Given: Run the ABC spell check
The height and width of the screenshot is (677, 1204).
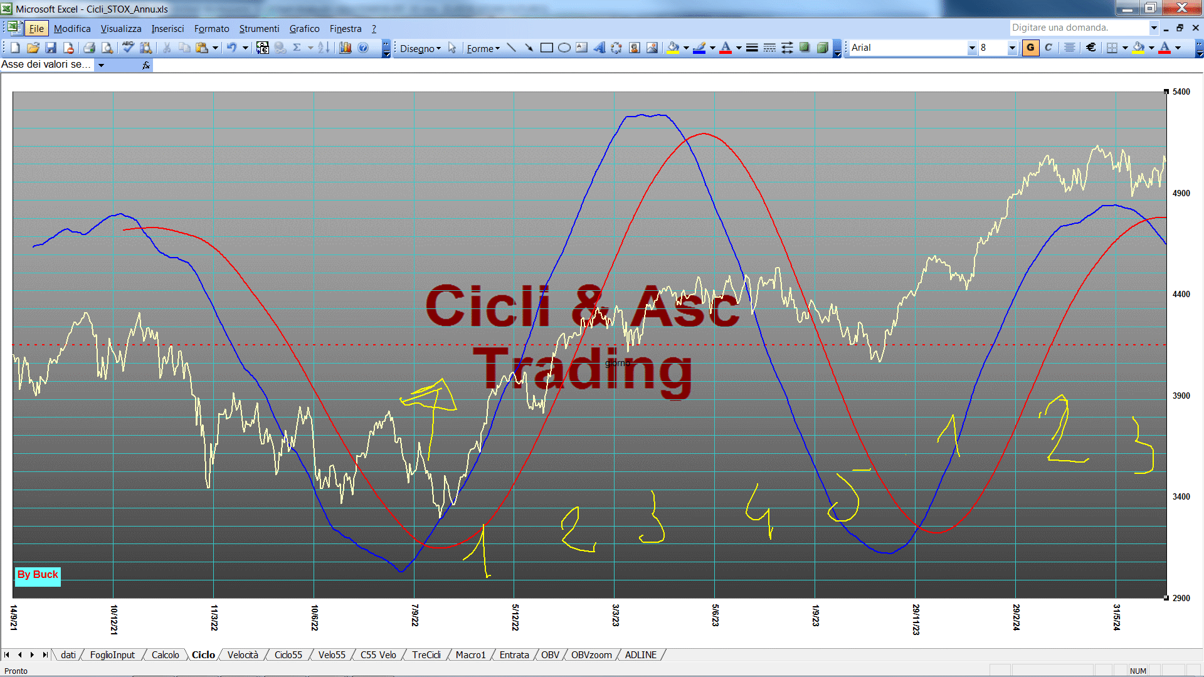Looking at the screenshot, I should click(128, 48).
